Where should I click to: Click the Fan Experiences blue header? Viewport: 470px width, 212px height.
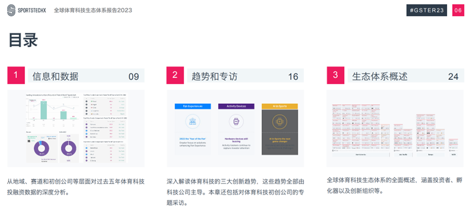pos(193,106)
